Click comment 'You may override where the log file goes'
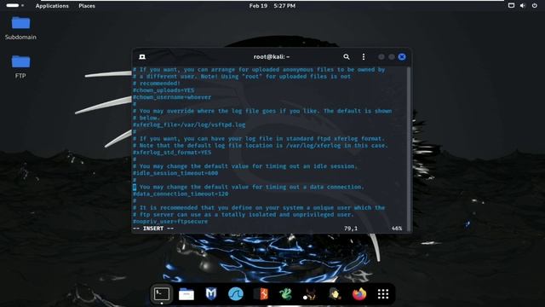Screen dimensions: 545x307 coord(262,111)
